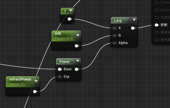Click the Alpha label on Lerp node
Viewport: 170px width, 108px height.
click(x=123, y=43)
